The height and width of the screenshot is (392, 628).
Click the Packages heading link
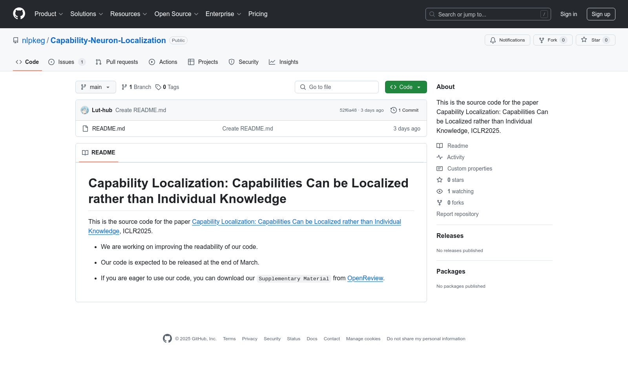[451, 271]
